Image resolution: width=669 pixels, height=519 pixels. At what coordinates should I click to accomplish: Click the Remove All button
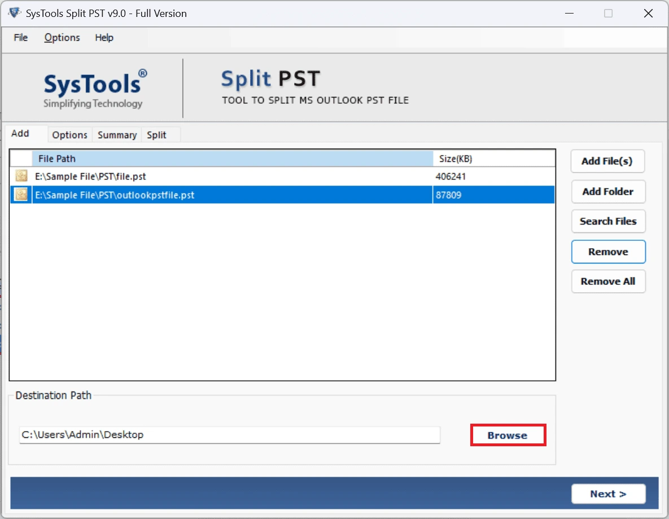tap(608, 281)
